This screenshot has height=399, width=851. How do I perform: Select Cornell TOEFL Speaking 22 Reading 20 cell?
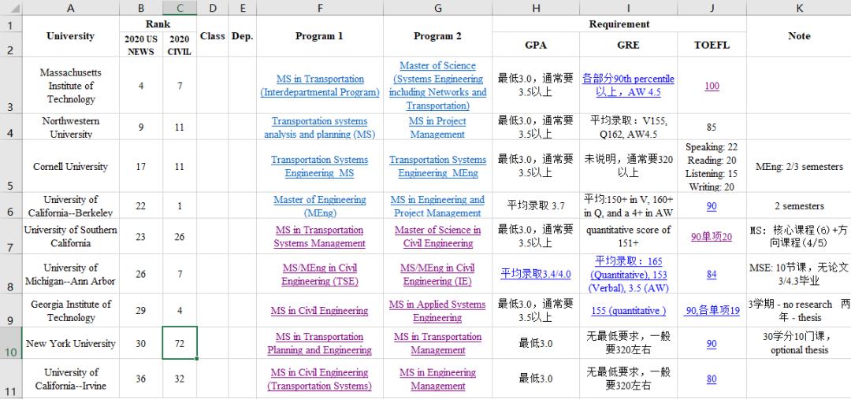pyautogui.click(x=712, y=166)
